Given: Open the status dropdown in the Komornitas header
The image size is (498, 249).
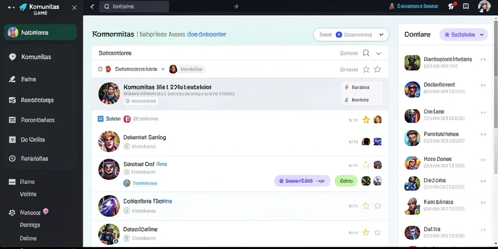Looking at the screenshot, I should (x=351, y=35).
